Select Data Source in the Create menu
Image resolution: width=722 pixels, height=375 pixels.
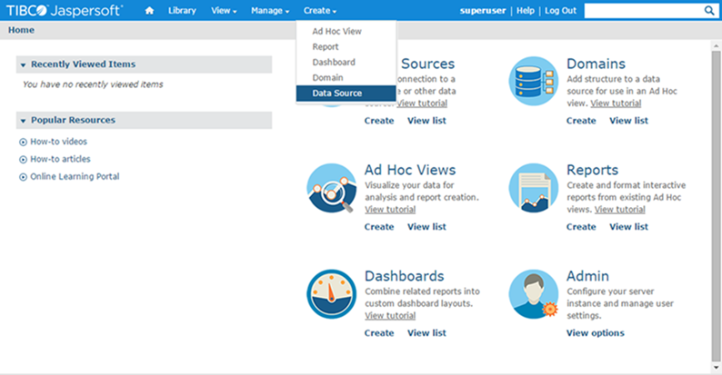[x=346, y=94]
